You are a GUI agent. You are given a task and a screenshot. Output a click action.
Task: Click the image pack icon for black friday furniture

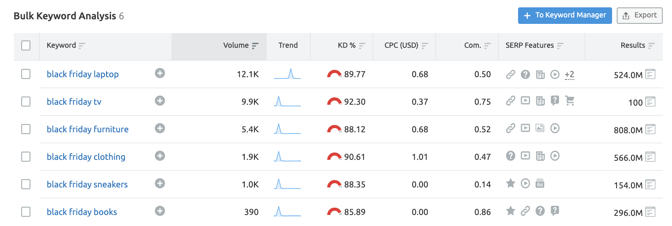pos(540,129)
